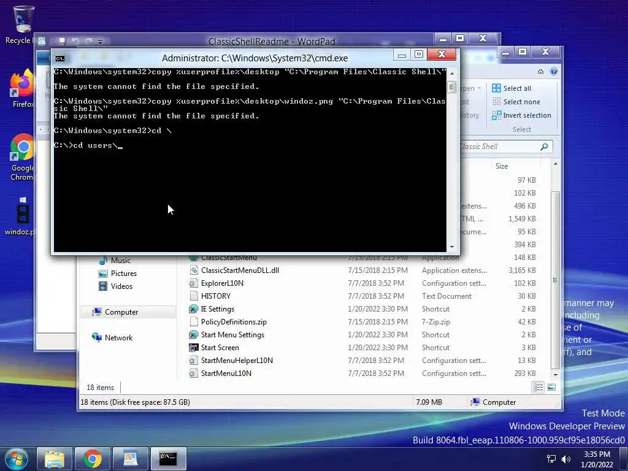Open the cmd window system menu icon
The width and height of the screenshot is (628, 471).
(x=60, y=58)
